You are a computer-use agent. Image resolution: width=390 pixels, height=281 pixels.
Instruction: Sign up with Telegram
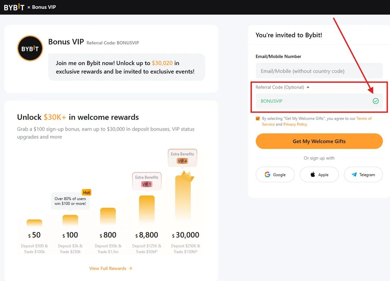(363, 174)
